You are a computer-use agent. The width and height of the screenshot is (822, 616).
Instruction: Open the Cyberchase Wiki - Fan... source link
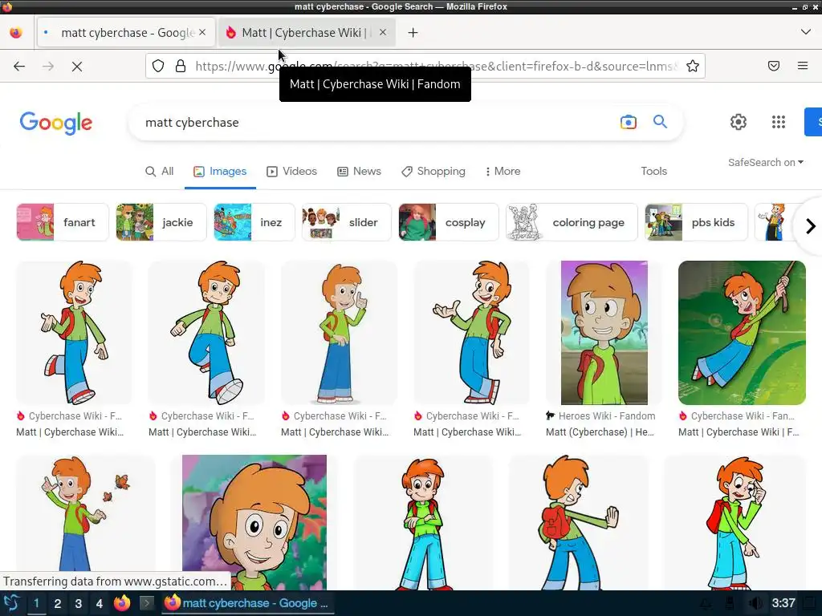coord(737,416)
